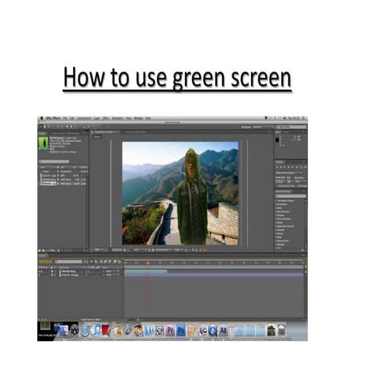Select the purple layer bar in timeline

coord(214,274)
